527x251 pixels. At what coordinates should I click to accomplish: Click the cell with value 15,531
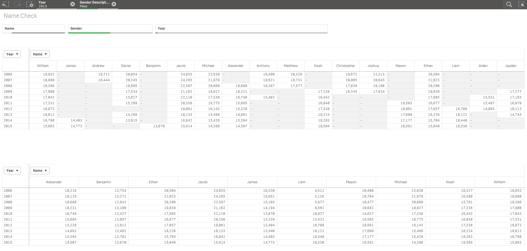[x=483, y=97]
